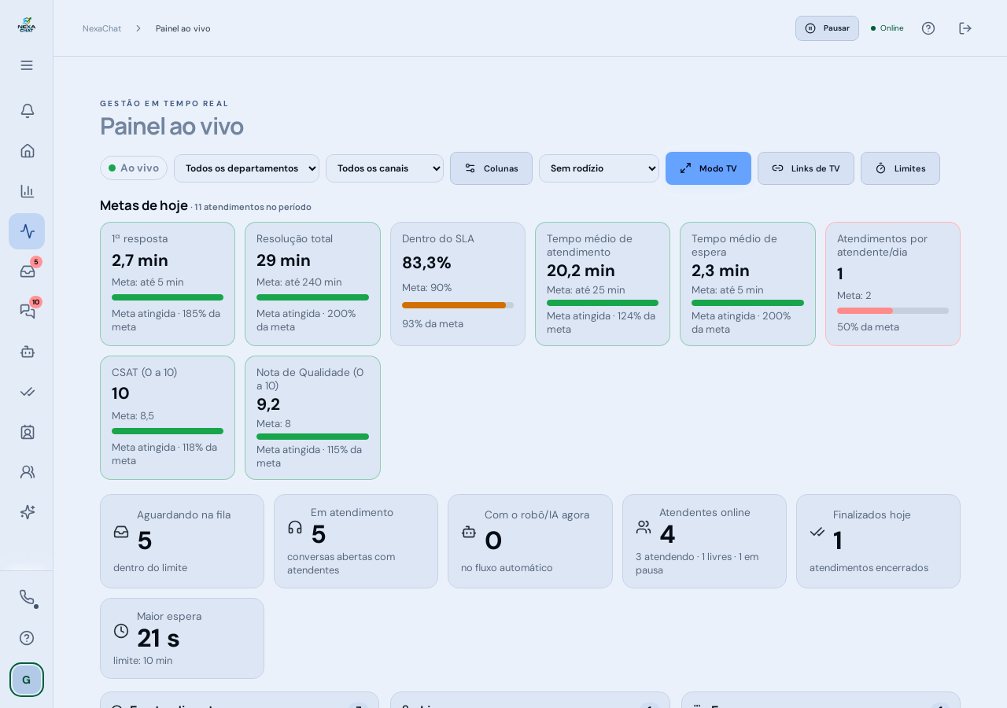Image resolution: width=1007 pixels, height=708 pixels.
Task: Open the Sem rodízio dropdown
Action: click(599, 168)
